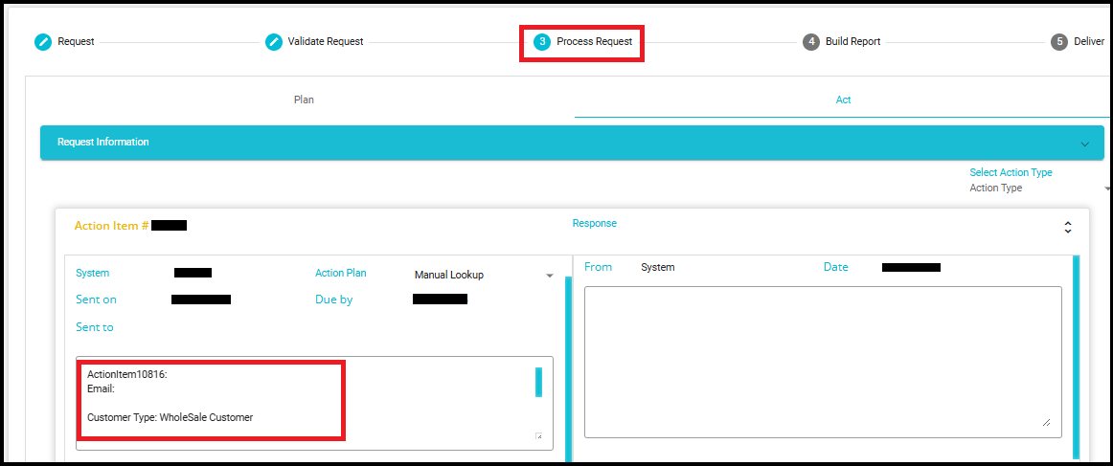Go to the Build Report step label
The width and height of the screenshot is (1113, 466).
tap(852, 42)
